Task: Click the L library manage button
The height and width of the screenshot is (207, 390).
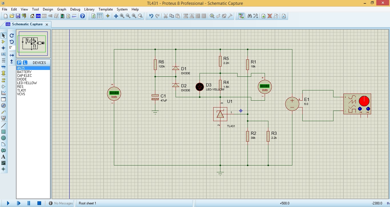Action: [25, 63]
